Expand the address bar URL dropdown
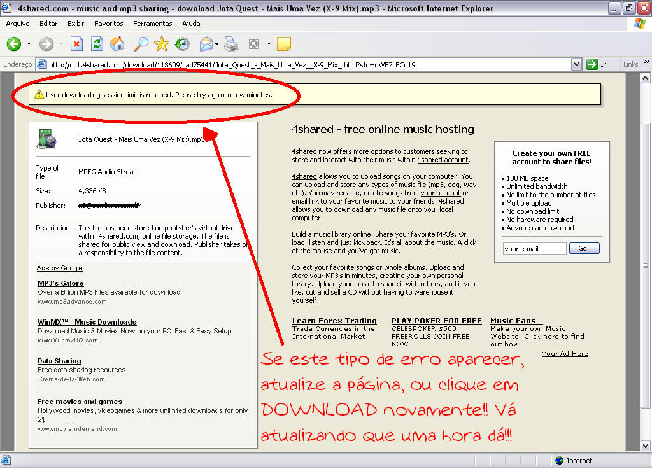This screenshot has height=469, width=652. 576,64
